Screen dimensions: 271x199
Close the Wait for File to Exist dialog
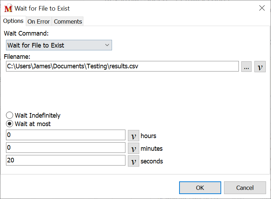[x=262, y=8]
